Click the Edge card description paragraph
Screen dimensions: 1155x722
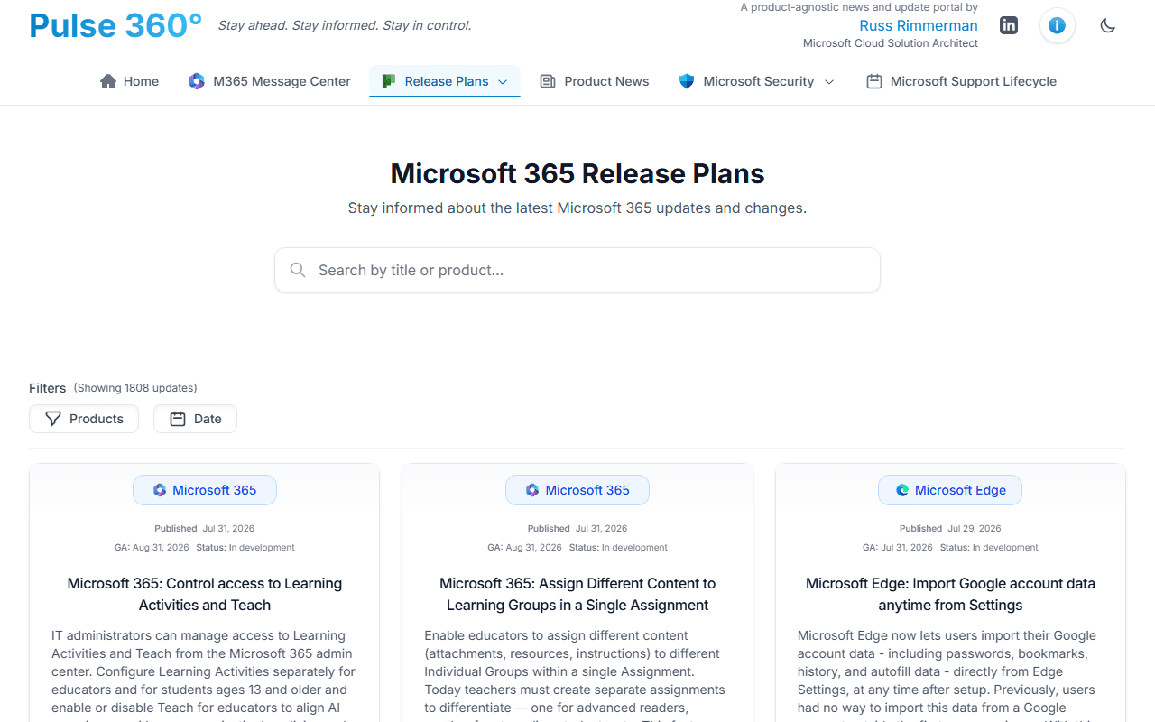click(x=950, y=674)
